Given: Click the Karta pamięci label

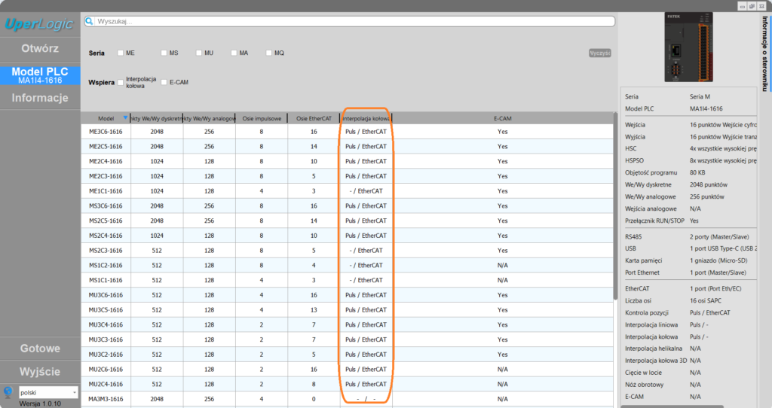Looking at the screenshot, I should pyautogui.click(x=644, y=260).
